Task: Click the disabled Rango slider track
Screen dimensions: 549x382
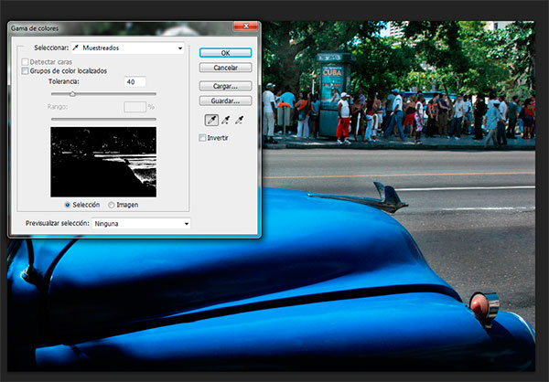Action: (103, 120)
